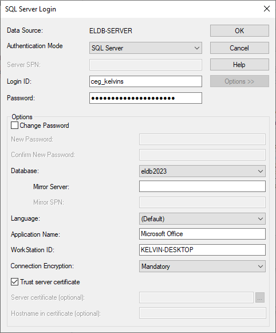Click the Connection Encryption chevron arrow

click(x=261, y=267)
